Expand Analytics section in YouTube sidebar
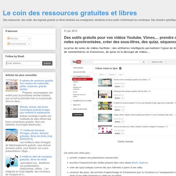Viewport: 176px width, 176px height. (77, 105)
